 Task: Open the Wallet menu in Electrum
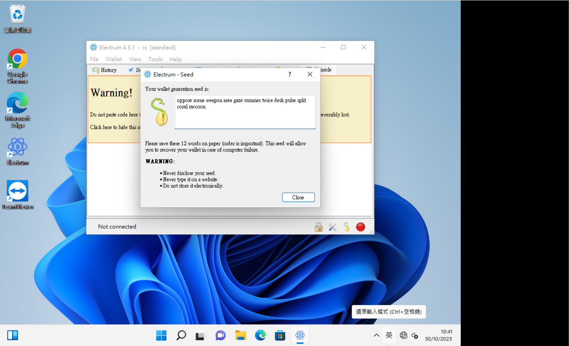click(x=114, y=59)
